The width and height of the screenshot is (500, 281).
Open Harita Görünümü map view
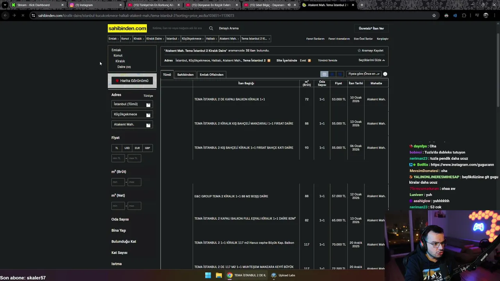pos(132,81)
